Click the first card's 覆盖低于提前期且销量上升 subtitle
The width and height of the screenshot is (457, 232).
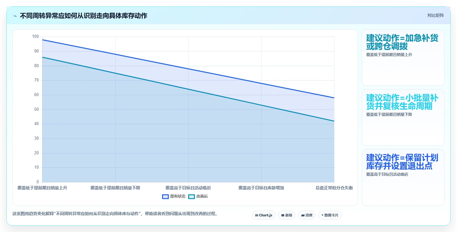[389, 55]
